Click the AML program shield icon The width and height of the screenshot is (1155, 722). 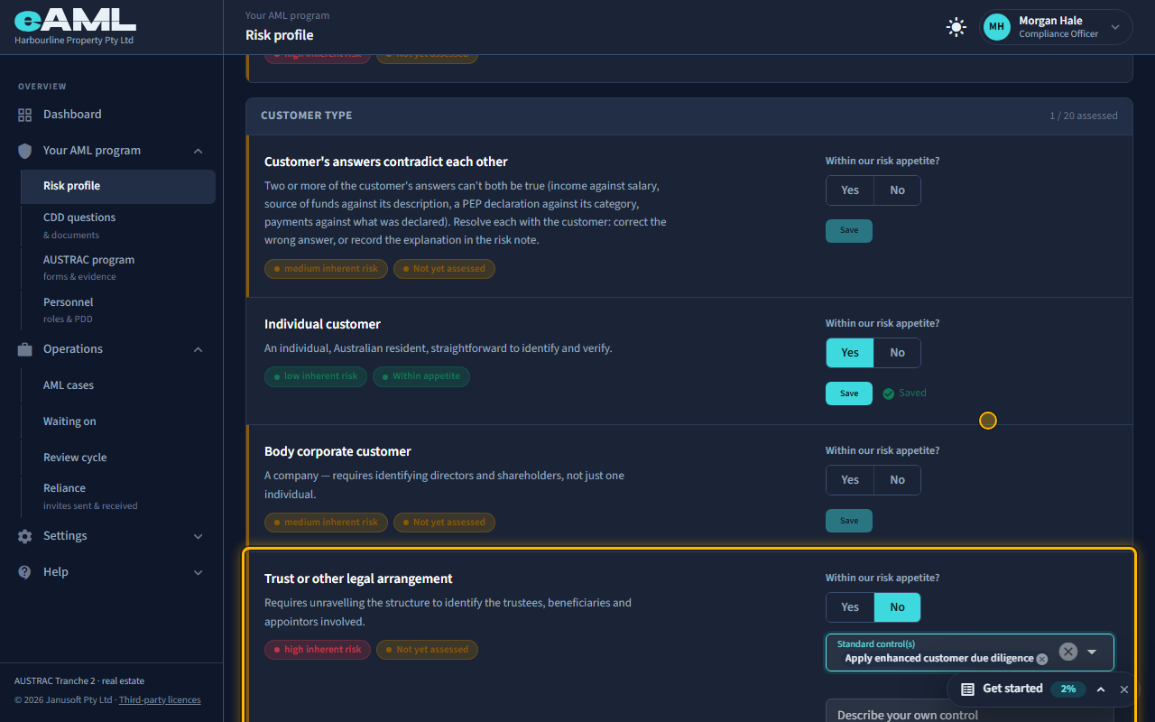pyautogui.click(x=25, y=151)
